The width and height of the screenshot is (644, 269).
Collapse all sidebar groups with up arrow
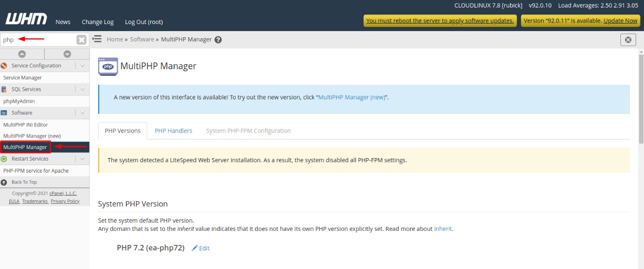22,54
